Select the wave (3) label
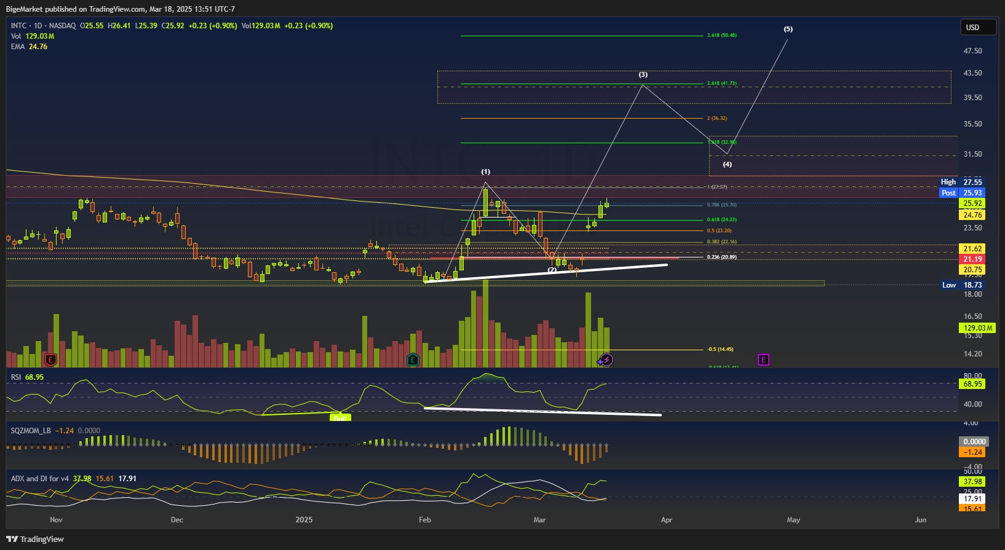This screenshot has width=1005, height=550. [x=643, y=75]
